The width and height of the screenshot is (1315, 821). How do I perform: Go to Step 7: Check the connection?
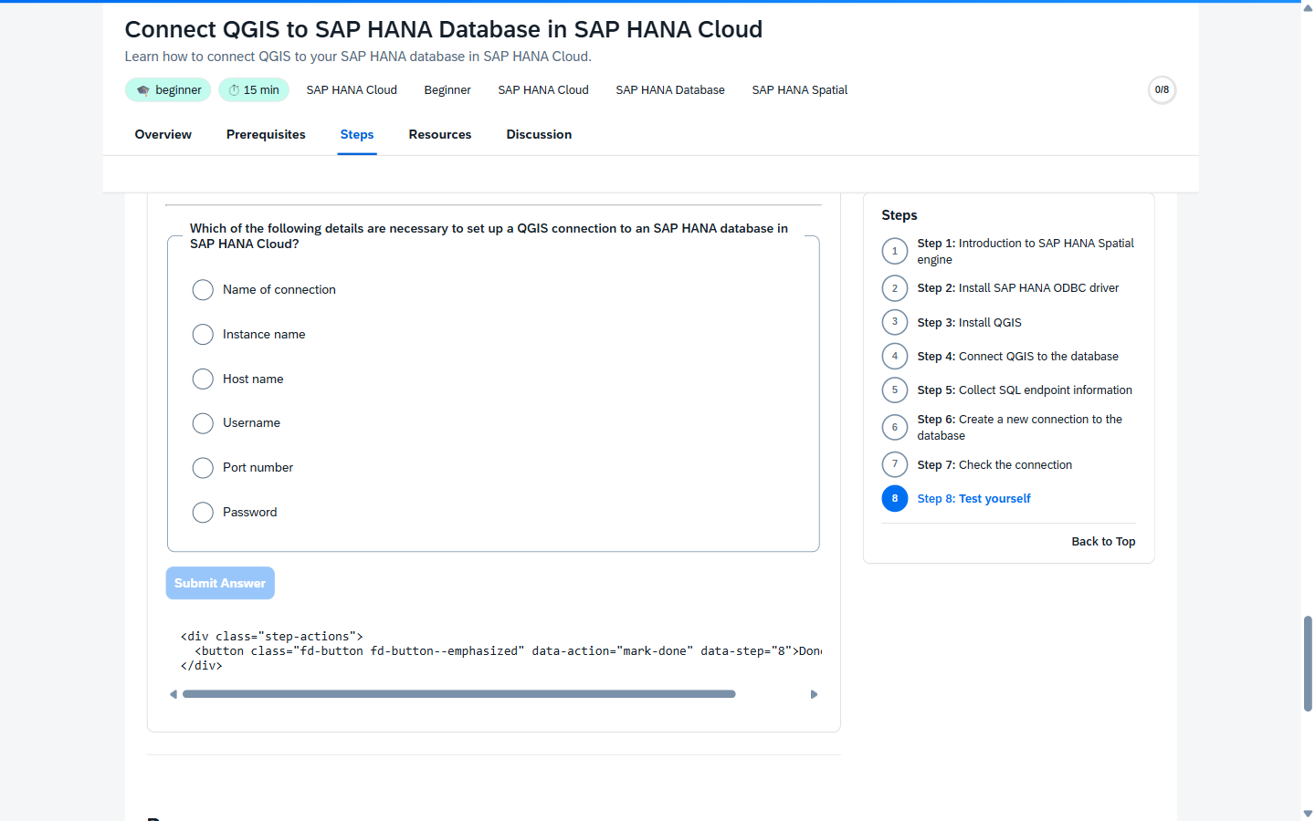(994, 465)
